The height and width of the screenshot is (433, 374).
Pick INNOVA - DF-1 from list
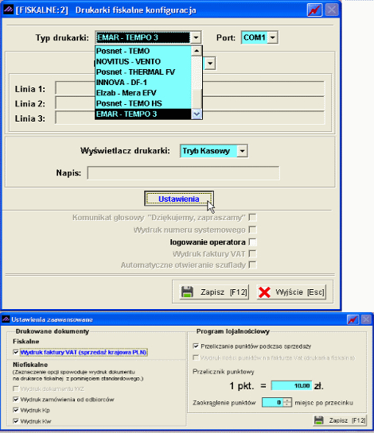tap(143, 83)
